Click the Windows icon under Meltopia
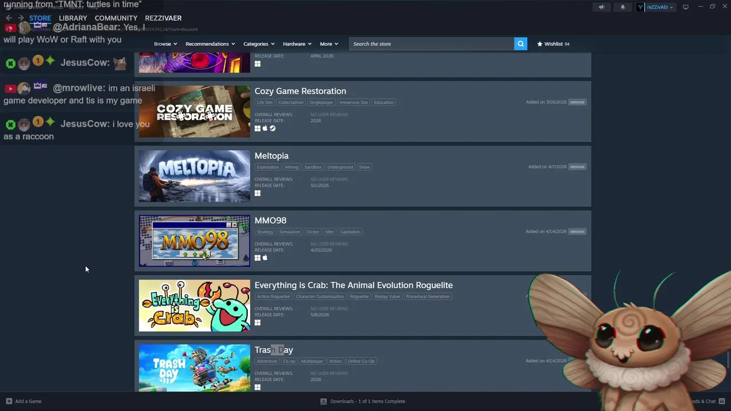 (x=258, y=193)
